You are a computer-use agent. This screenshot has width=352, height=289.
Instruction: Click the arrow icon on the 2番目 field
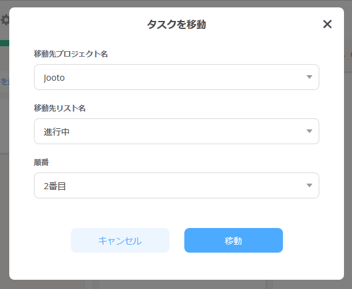click(x=309, y=185)
